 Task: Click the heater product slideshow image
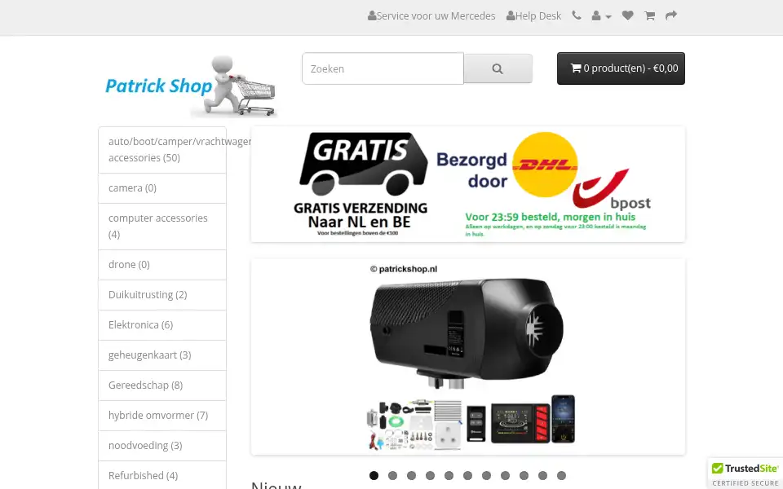point(468,357)
